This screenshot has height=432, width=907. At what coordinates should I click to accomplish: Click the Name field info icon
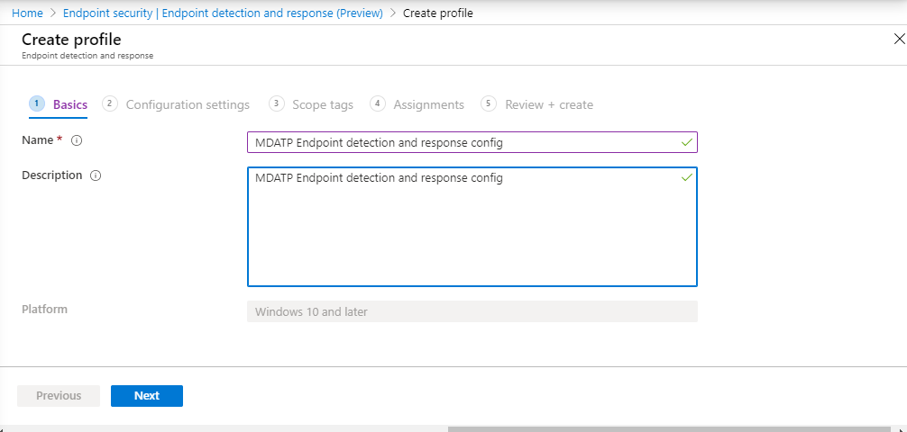[77, 140]
